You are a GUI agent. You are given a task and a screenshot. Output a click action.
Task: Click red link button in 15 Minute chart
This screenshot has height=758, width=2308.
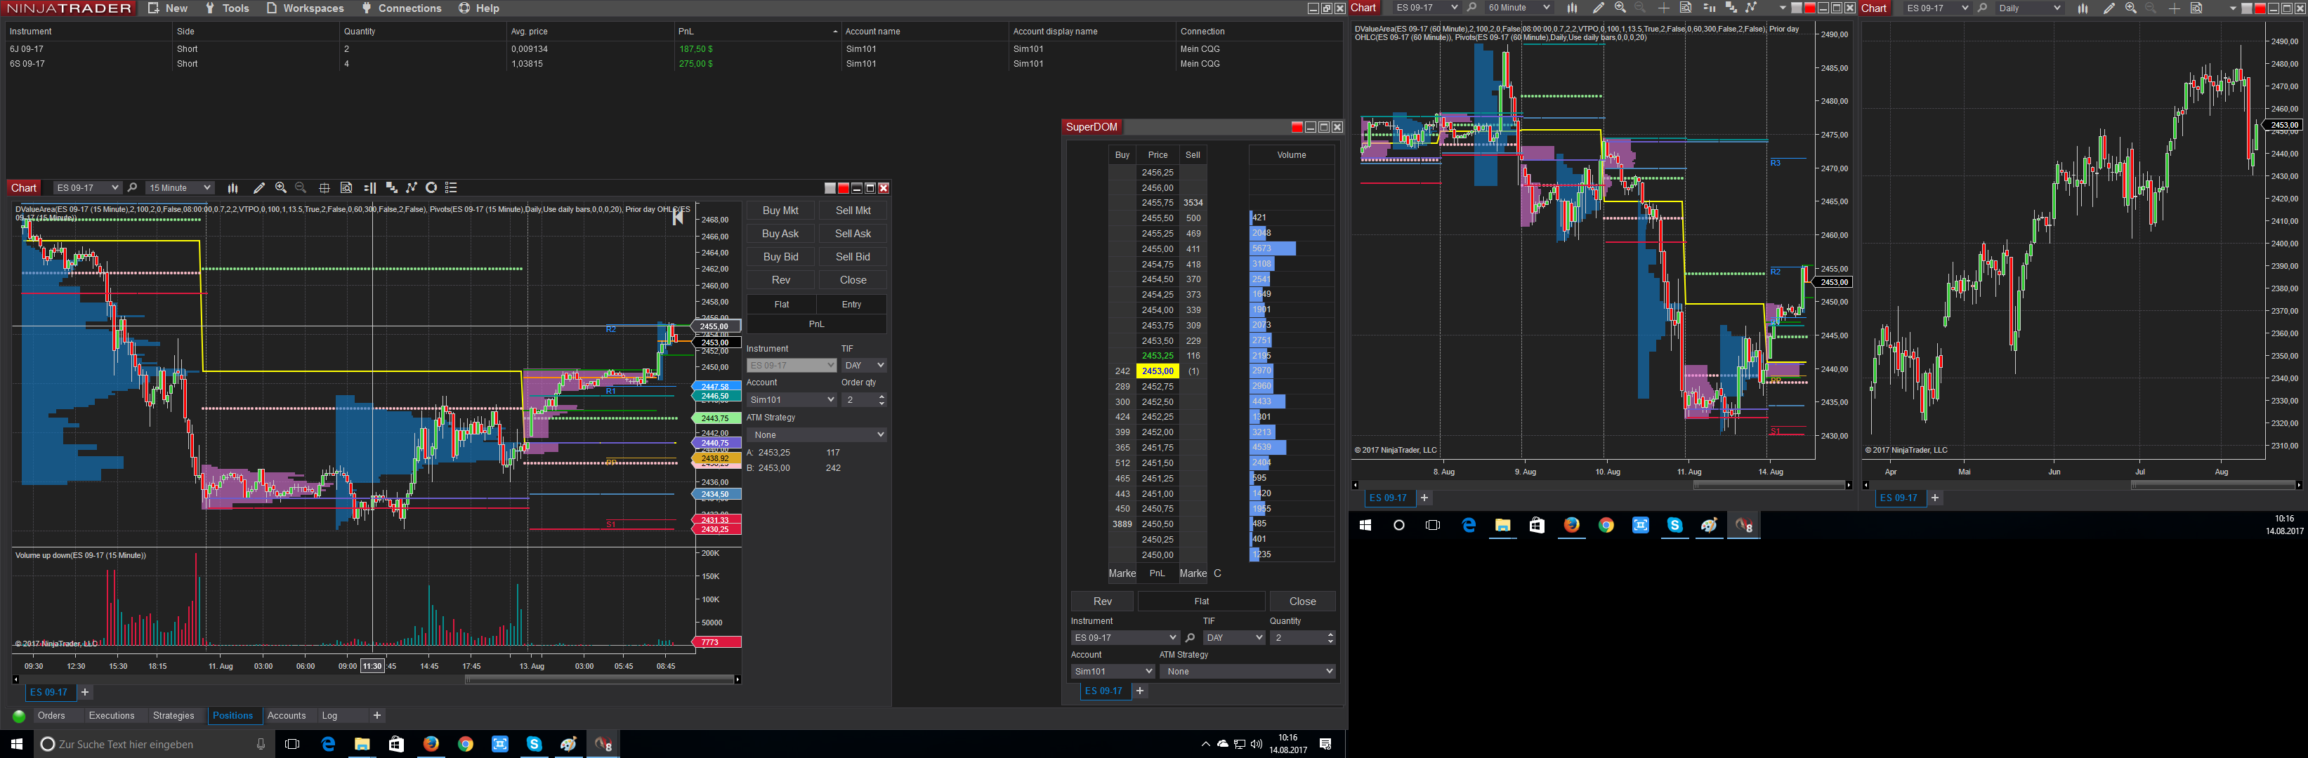843,188
